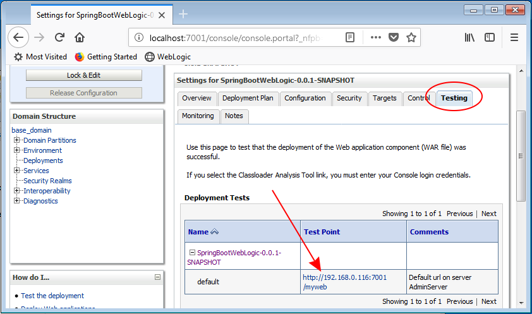Click the browser forward arrow
This screenshot has width=532, height=314.
pos(39,37)
